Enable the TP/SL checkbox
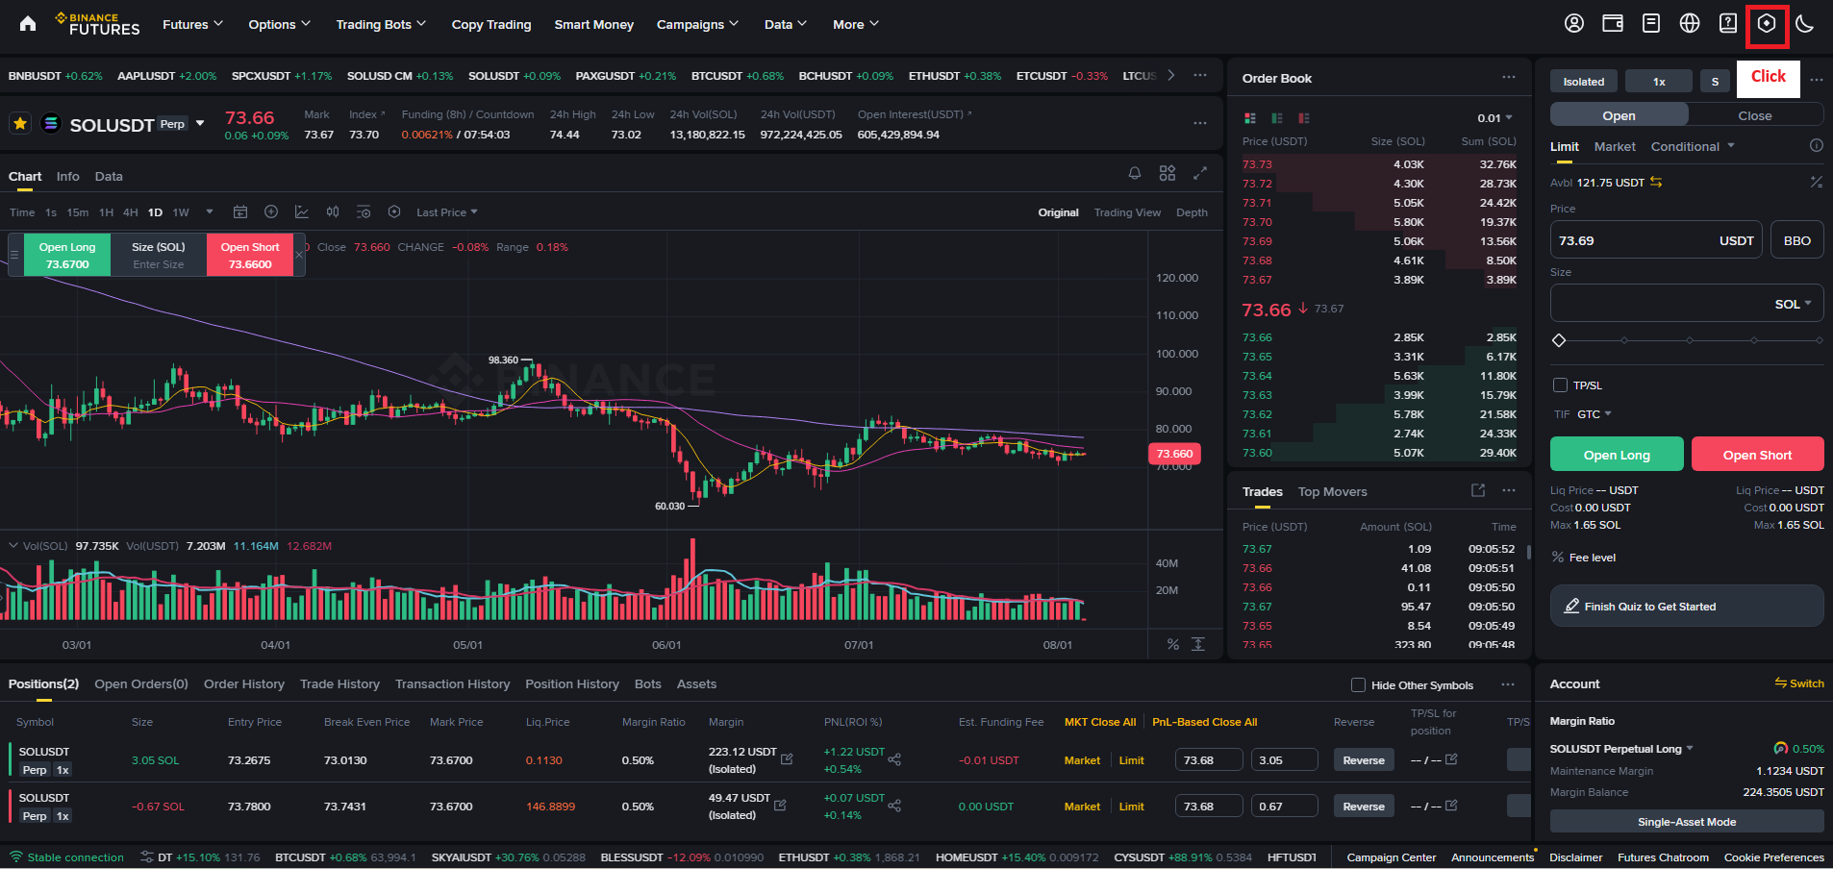The width and height of the screenshot is (1833, 869). tap(1561, 385)
